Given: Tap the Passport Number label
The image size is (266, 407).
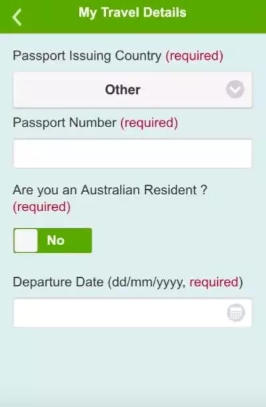Looking at the screenshot, I should click(x=65, y=123).
